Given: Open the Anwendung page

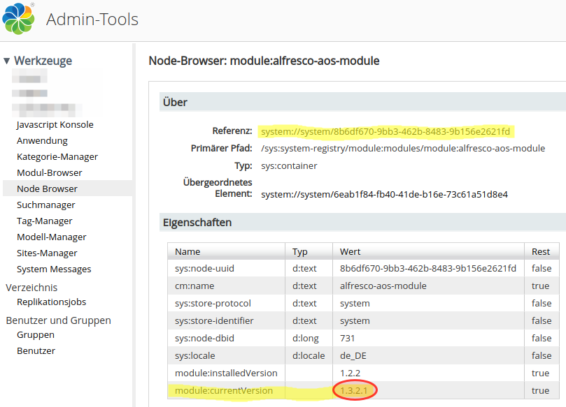Looking at the screenshot, I should click(x=42, y=140).
